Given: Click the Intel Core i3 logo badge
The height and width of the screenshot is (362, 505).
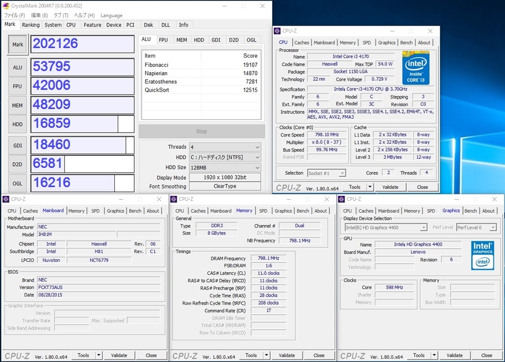Looking at the screenshot, I should pos(415,68).
